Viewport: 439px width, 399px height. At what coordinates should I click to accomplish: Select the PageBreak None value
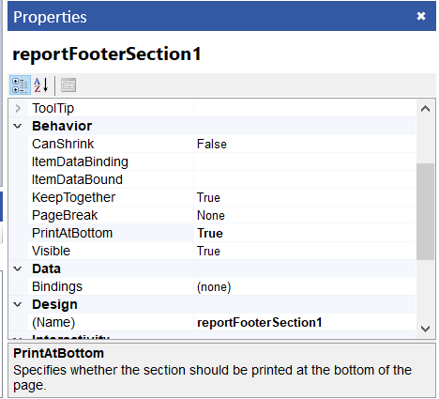305,216
